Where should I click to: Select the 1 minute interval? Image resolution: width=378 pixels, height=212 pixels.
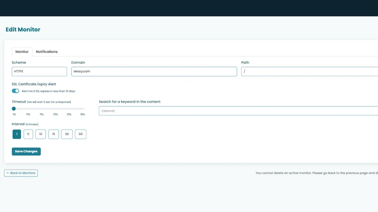coord(17,134)
